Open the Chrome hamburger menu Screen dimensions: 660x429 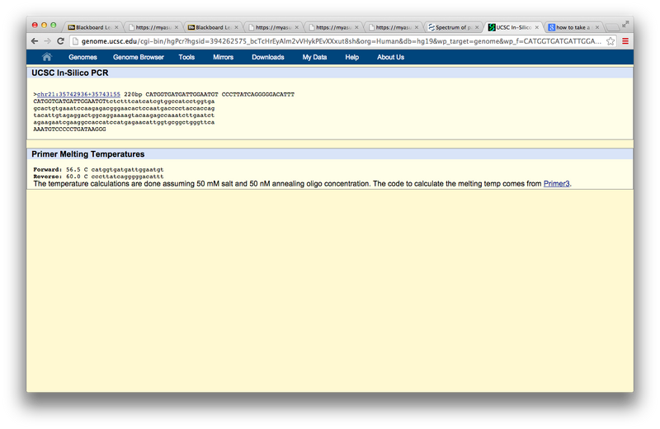(x=625, y=40)
